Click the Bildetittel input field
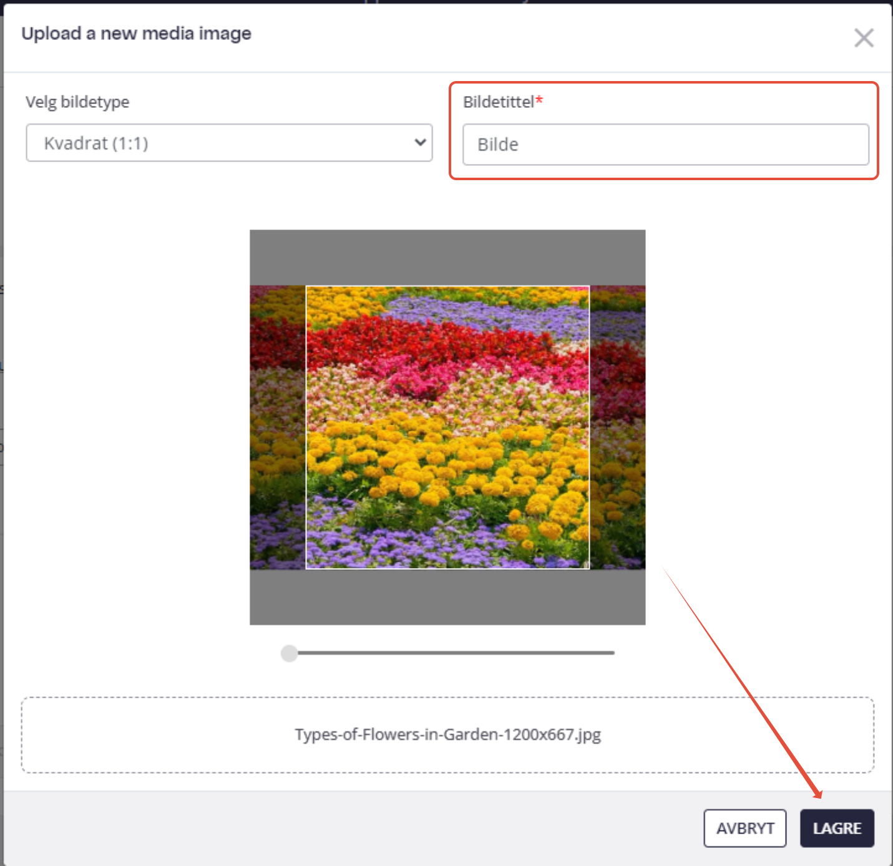The width and height of the screenshot is (893, 866). click(666, 145)
